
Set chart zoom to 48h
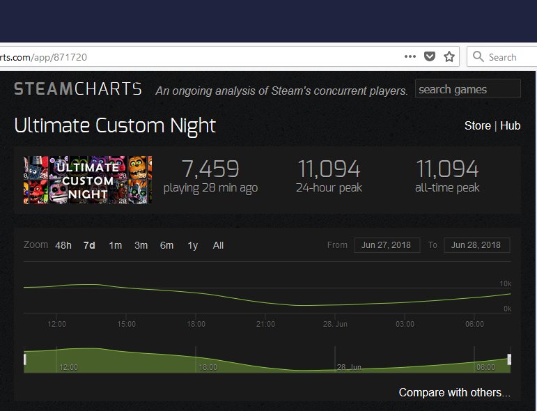click(63, 246)
